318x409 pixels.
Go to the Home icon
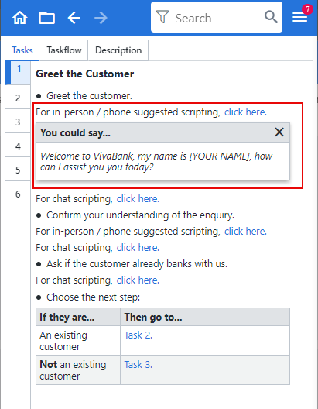(x=20, y=18)
